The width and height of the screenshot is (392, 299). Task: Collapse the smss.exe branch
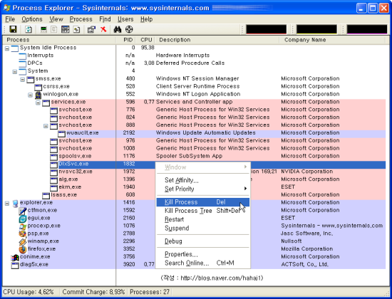coord(23,80)
